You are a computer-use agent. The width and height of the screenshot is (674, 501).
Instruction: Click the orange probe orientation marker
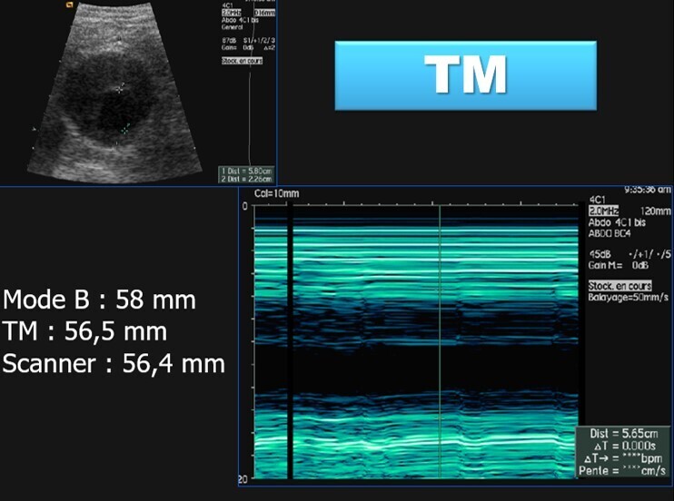click(x=70, y=5)
